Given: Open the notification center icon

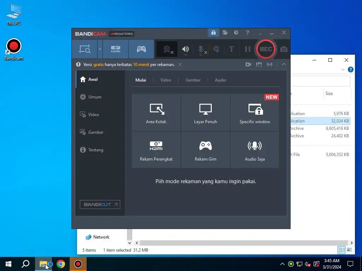Looking at the screenshot, I should tap(350, 264).
